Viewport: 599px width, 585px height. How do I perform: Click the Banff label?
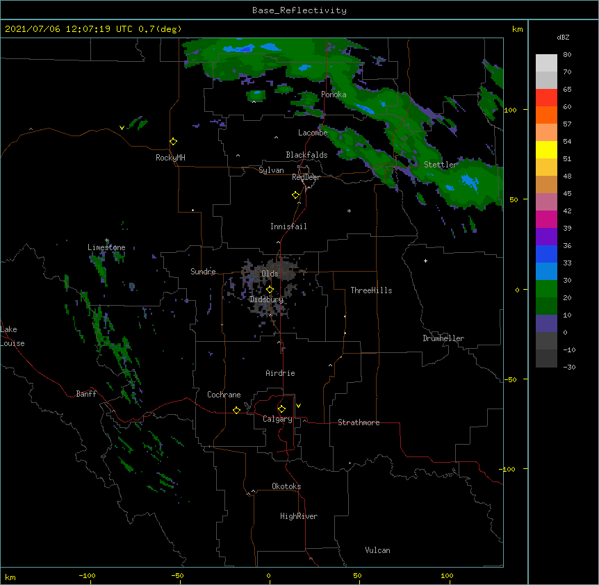click(86, 394)
